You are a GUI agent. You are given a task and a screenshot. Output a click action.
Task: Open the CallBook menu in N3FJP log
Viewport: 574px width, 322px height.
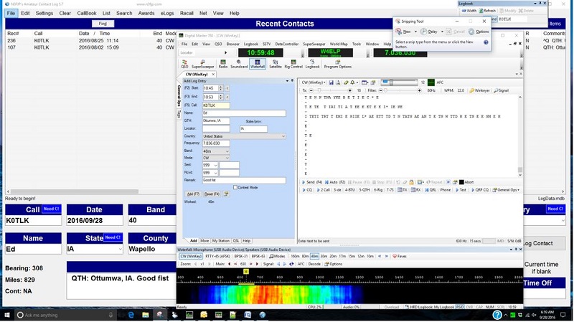coord(87,13)
